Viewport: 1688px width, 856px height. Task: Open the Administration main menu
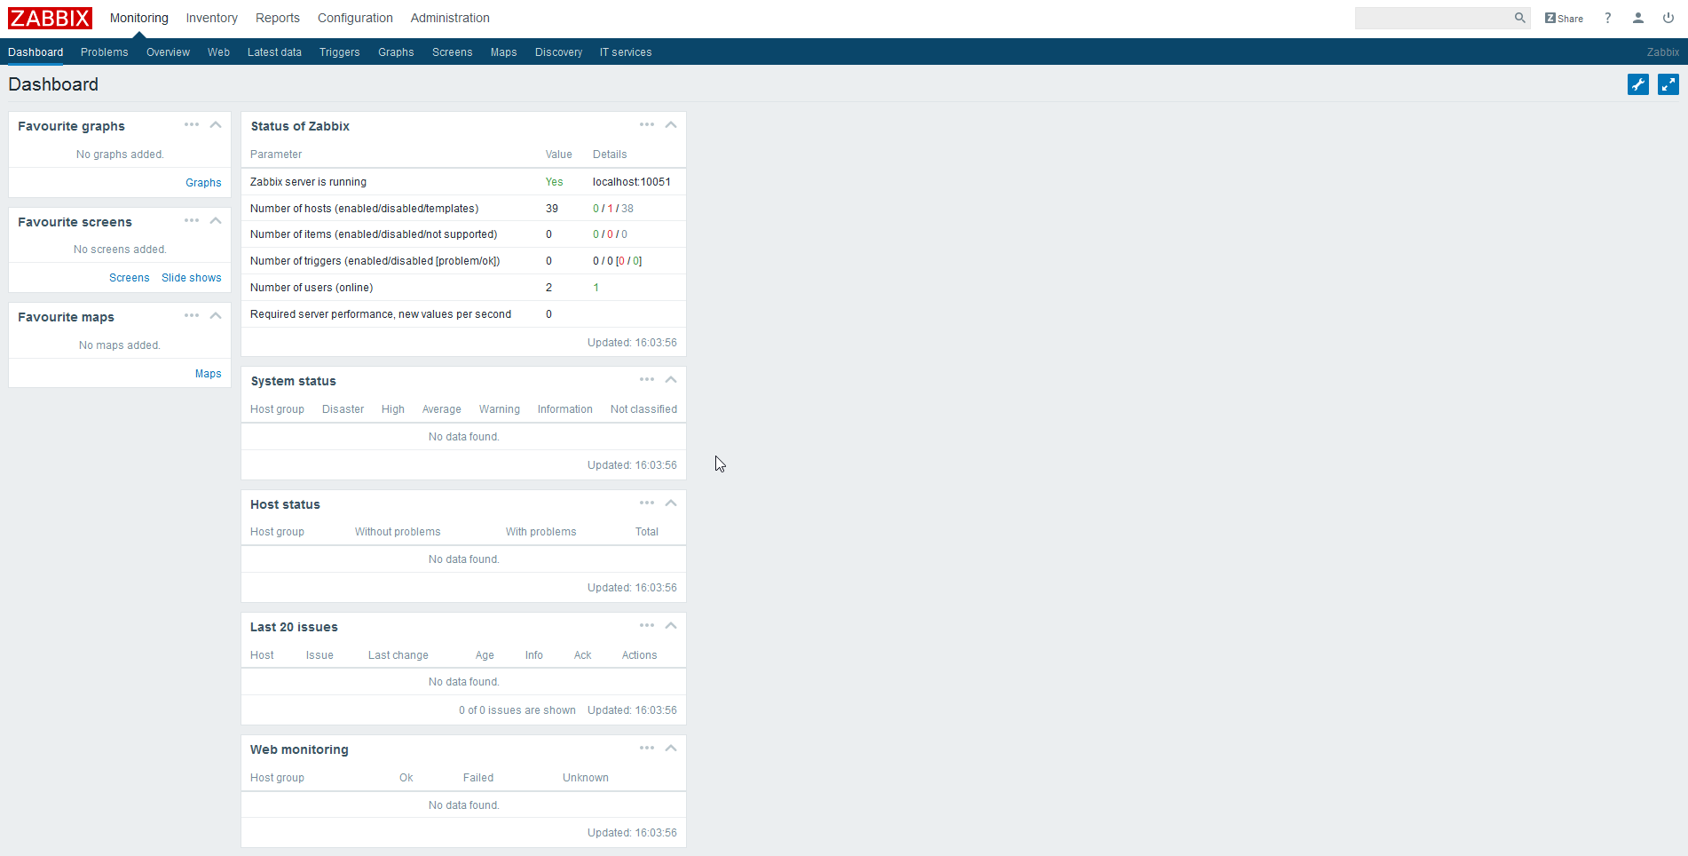(x=450, y=18)
